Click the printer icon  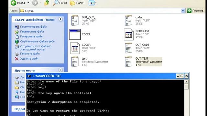coord(16,54)
